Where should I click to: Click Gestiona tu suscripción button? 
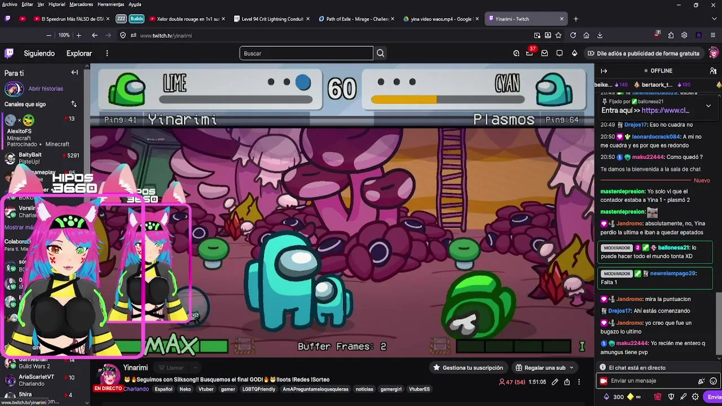468,368
